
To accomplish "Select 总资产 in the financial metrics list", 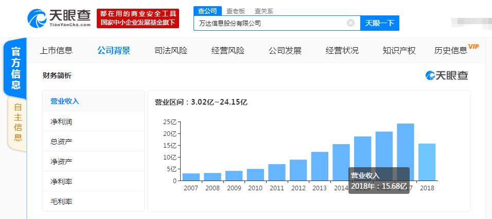I will click(61, 142).
